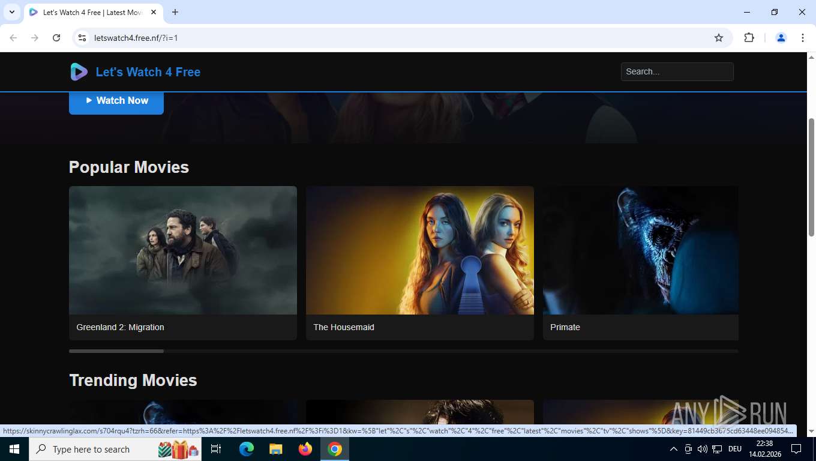Image resolution: width=816 pixels, height=461 pixels.
Task: Click the Popular Movies horizontal scrollbar thumb
Action: pyautogui.click(x=116, y=351)
